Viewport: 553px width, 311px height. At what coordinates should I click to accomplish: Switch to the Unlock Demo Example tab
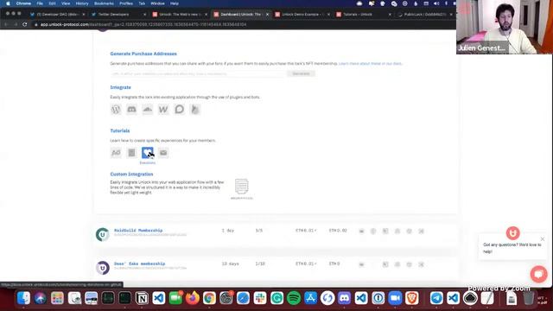tap(302, 15)
